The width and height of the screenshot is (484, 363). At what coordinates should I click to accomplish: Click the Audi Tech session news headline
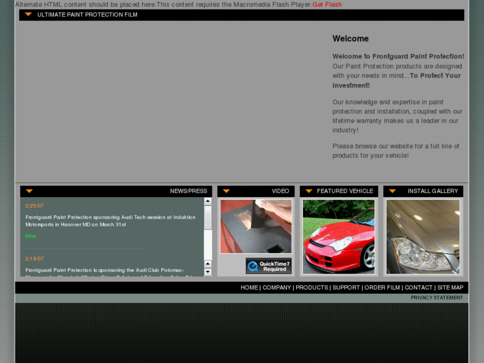[111, 221]
